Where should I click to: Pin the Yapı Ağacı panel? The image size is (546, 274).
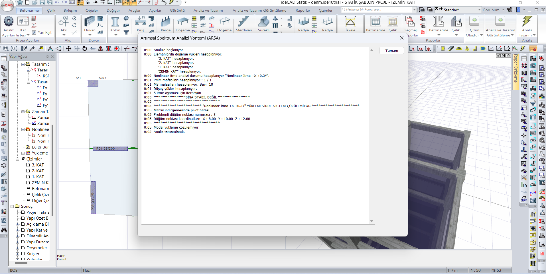coord(47,57)
